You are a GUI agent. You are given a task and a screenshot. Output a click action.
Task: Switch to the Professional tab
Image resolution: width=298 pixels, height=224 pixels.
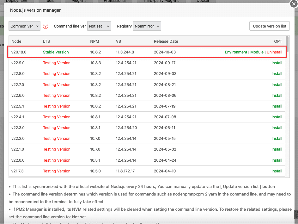pos(114,1)
